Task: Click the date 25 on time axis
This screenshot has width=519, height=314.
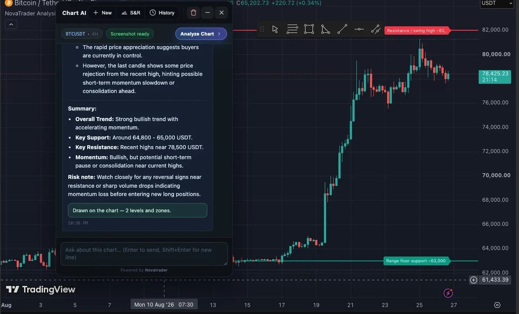Action: [x=419, y=305]
